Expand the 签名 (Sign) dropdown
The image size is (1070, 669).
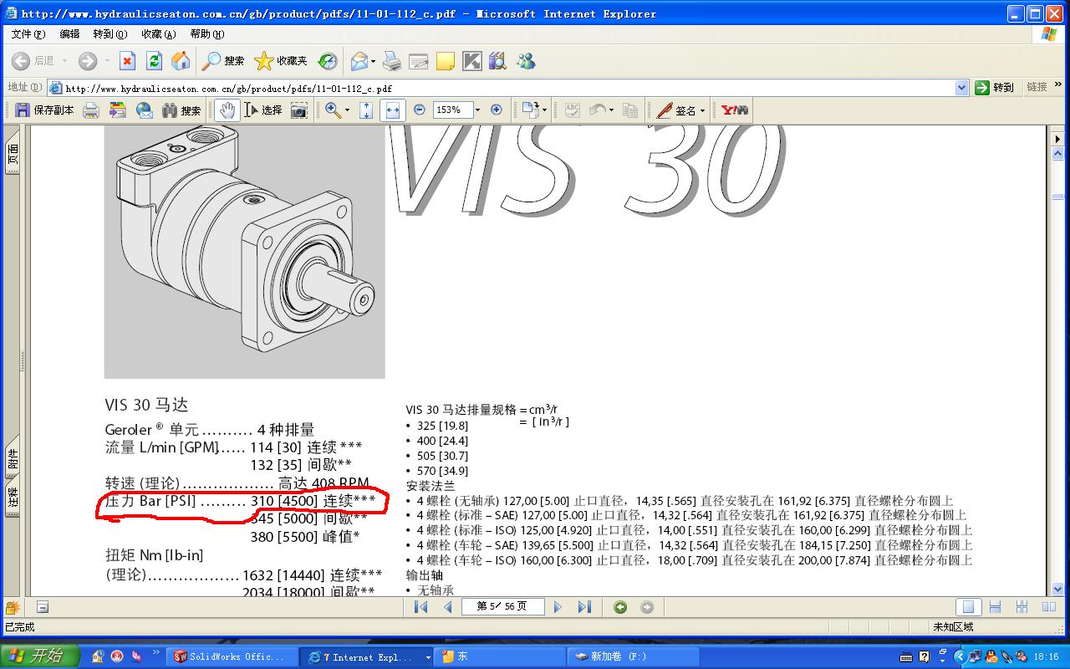point(701,110)
